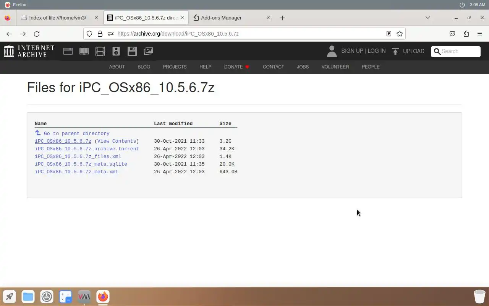This screenshot has height=306, width=489.
Task: Open the calculator app in dock
Action: (x=65, y=296)
